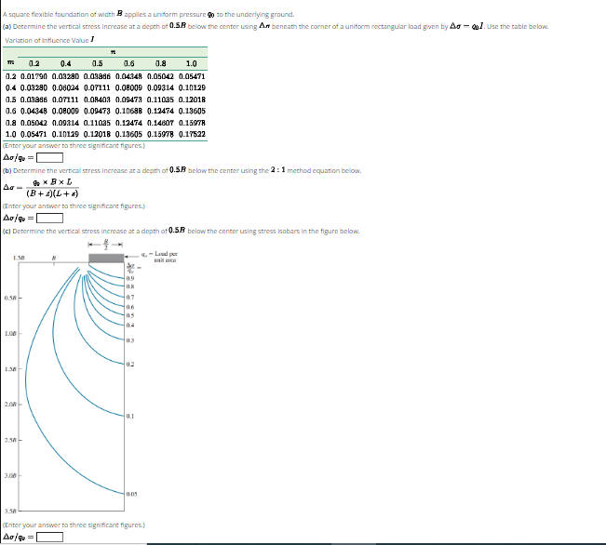The height and width of the screenshot is (545, 606).
Task: Click the gray foundation block in the figure
Action: coord(106,259)
